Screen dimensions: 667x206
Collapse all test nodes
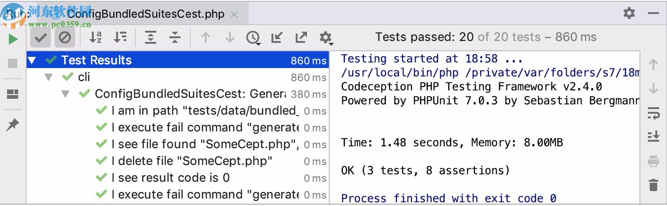pyautogui.click(x=175, y=37)
